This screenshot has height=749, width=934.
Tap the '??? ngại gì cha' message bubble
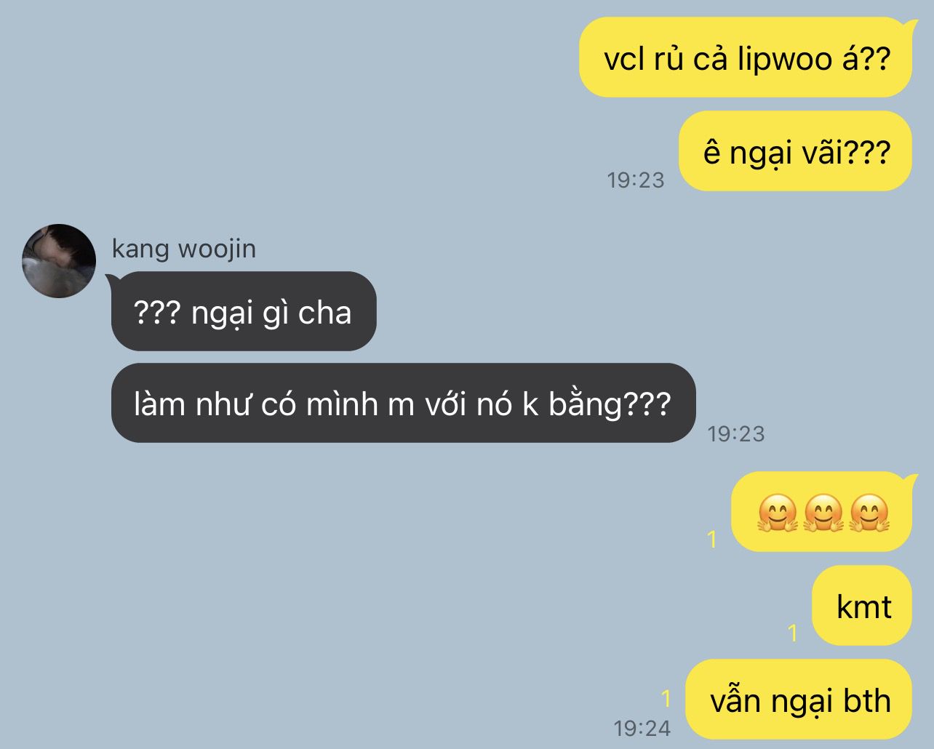tap(243, 311)
